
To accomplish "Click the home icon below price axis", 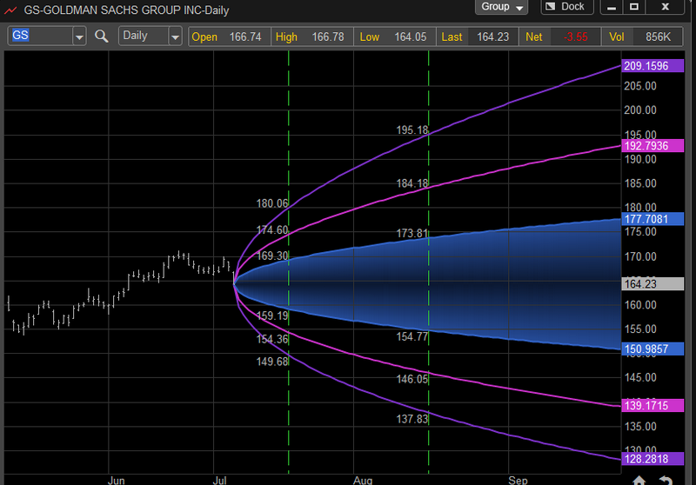I will click(x=639, y=481).
